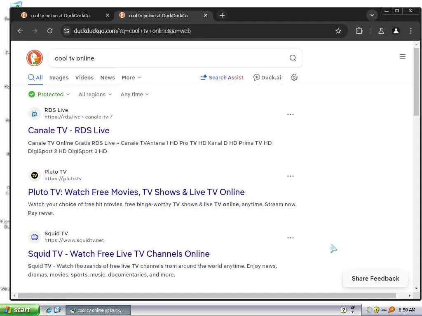Screen dimensions: 422x316
Task: Switch to the Images tab
Action: pos(59,77)
